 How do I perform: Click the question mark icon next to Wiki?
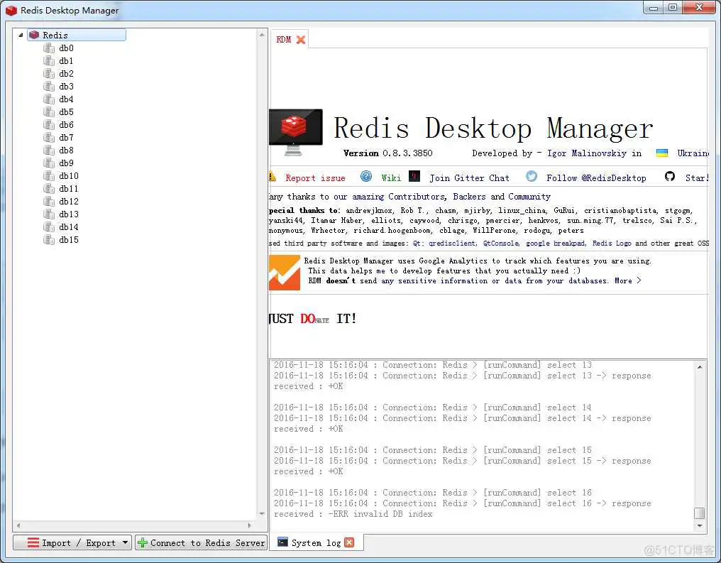tap(365, 177)
